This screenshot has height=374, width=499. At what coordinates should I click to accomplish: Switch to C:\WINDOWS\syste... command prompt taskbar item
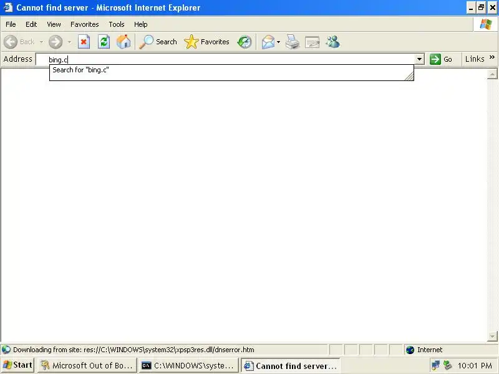(x=188, y=366)
